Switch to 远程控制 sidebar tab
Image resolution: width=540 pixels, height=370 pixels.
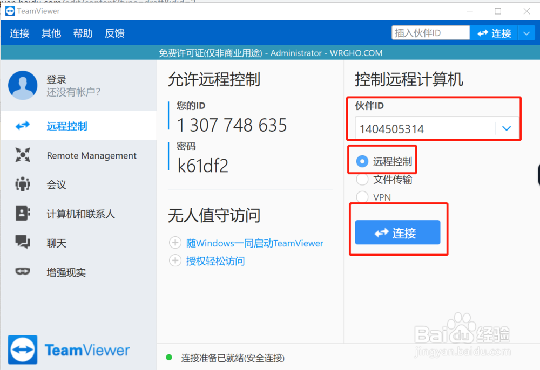click(x=79, y=126)
